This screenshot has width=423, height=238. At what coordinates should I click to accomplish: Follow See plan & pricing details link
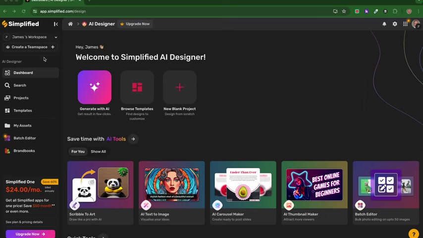tap(24, 222)
